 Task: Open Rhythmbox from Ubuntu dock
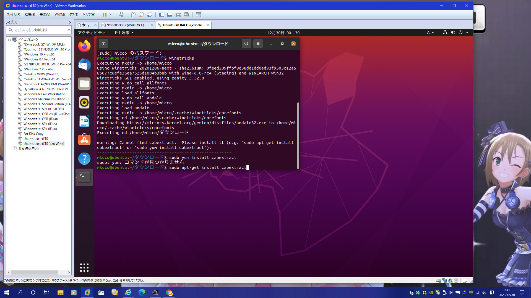(x=84, y=102)
